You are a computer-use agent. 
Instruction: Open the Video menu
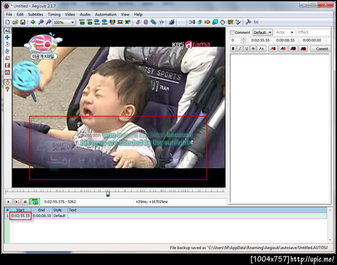[70, 15]
